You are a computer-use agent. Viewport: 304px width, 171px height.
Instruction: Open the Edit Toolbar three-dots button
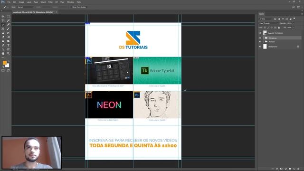[3, 57]
